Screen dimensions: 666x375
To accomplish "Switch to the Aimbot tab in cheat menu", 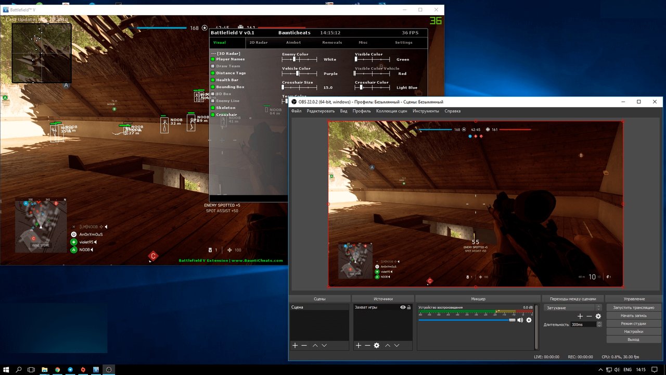I will tap(293, 43).
